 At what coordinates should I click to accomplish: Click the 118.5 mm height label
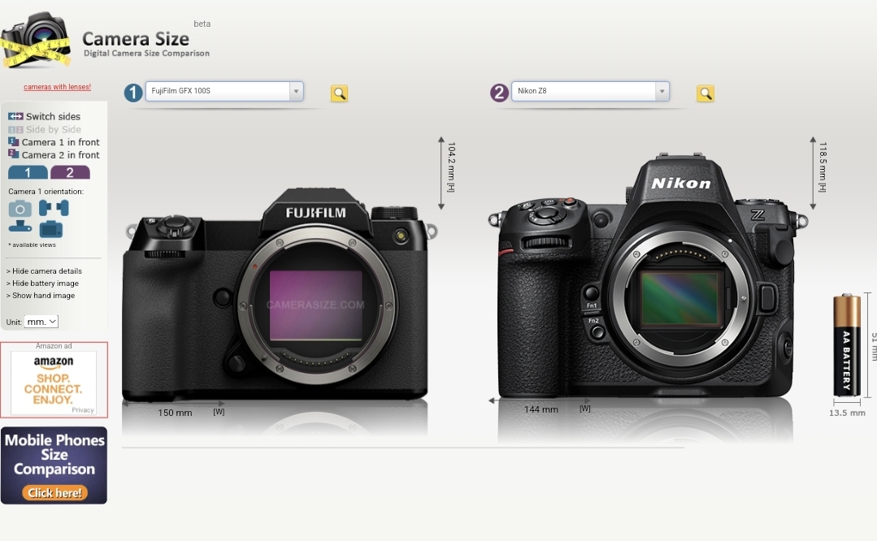[823, 167]
